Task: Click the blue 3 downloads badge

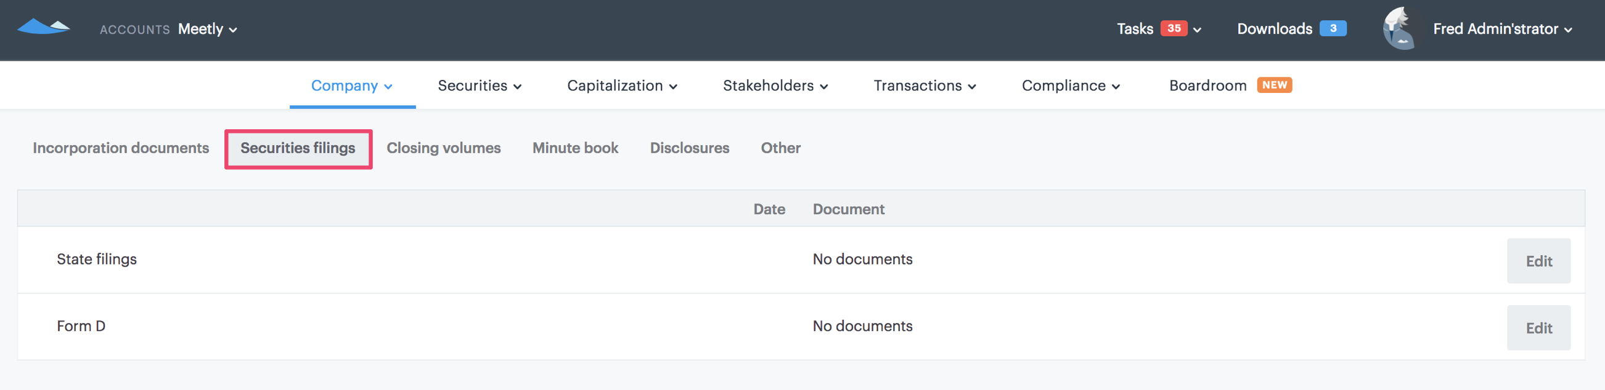Action: (x=1333, y=29)
